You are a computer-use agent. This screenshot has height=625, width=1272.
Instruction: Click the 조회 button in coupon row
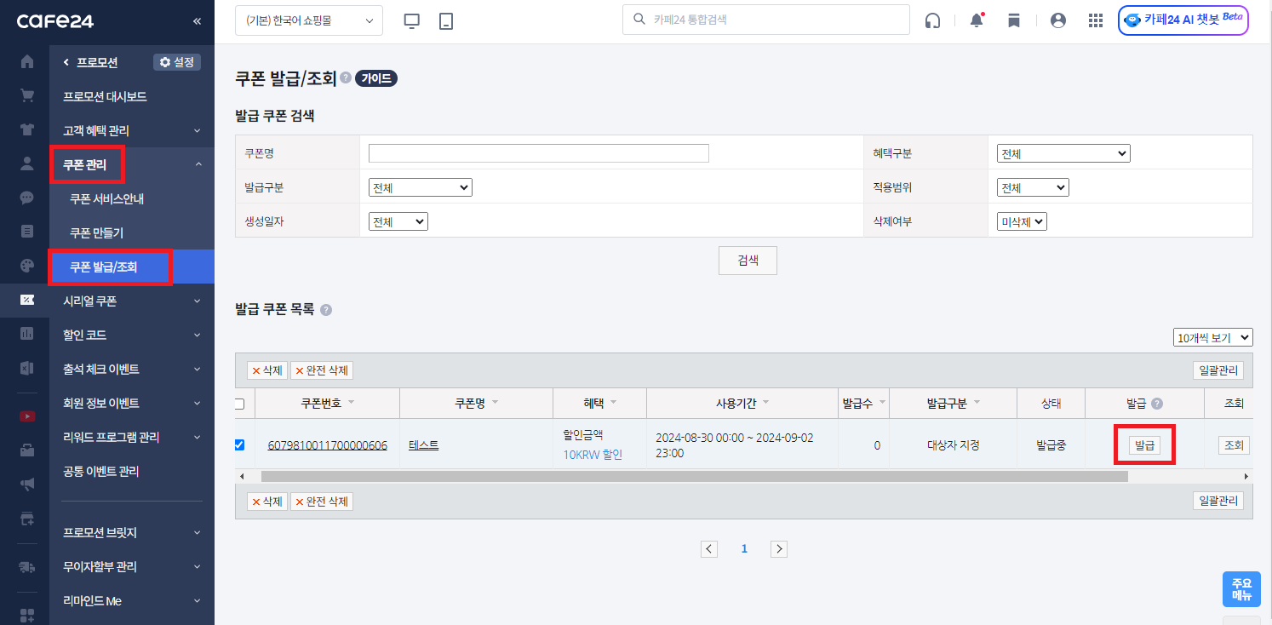pos(1234,444)
